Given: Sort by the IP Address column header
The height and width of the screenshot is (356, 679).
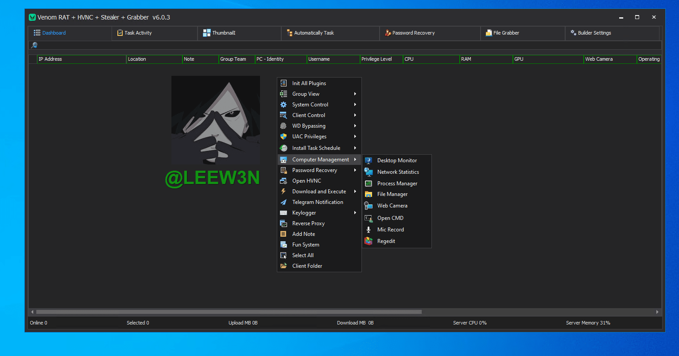Looking at the screenshot, I should pos(50,59).
